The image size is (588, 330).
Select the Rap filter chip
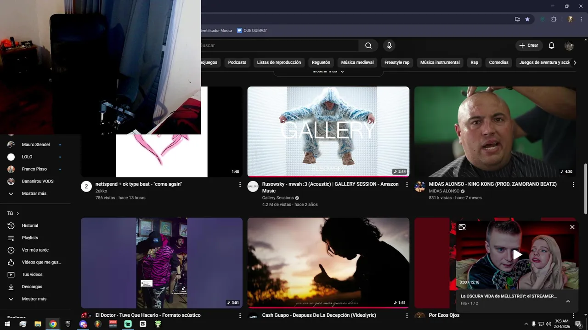tap(474, 62)
